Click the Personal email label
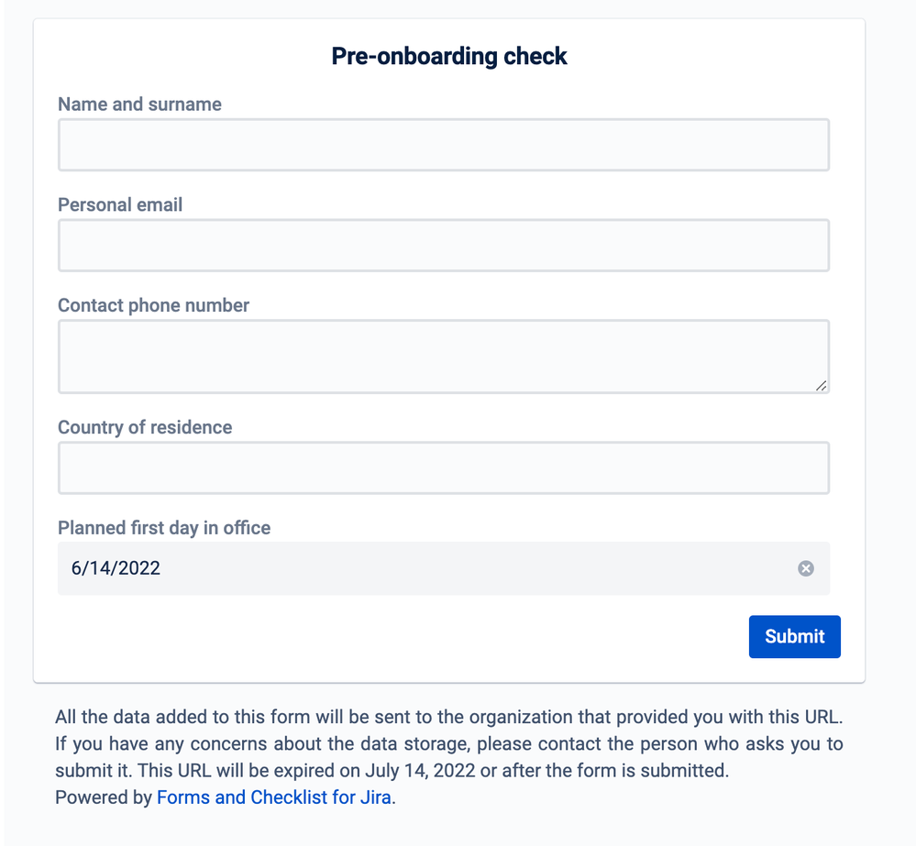916x846 pixels. pos(120,205)
